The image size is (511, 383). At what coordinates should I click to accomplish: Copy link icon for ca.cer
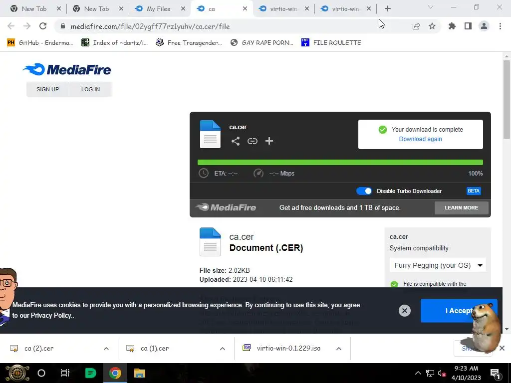click(252, 141)
